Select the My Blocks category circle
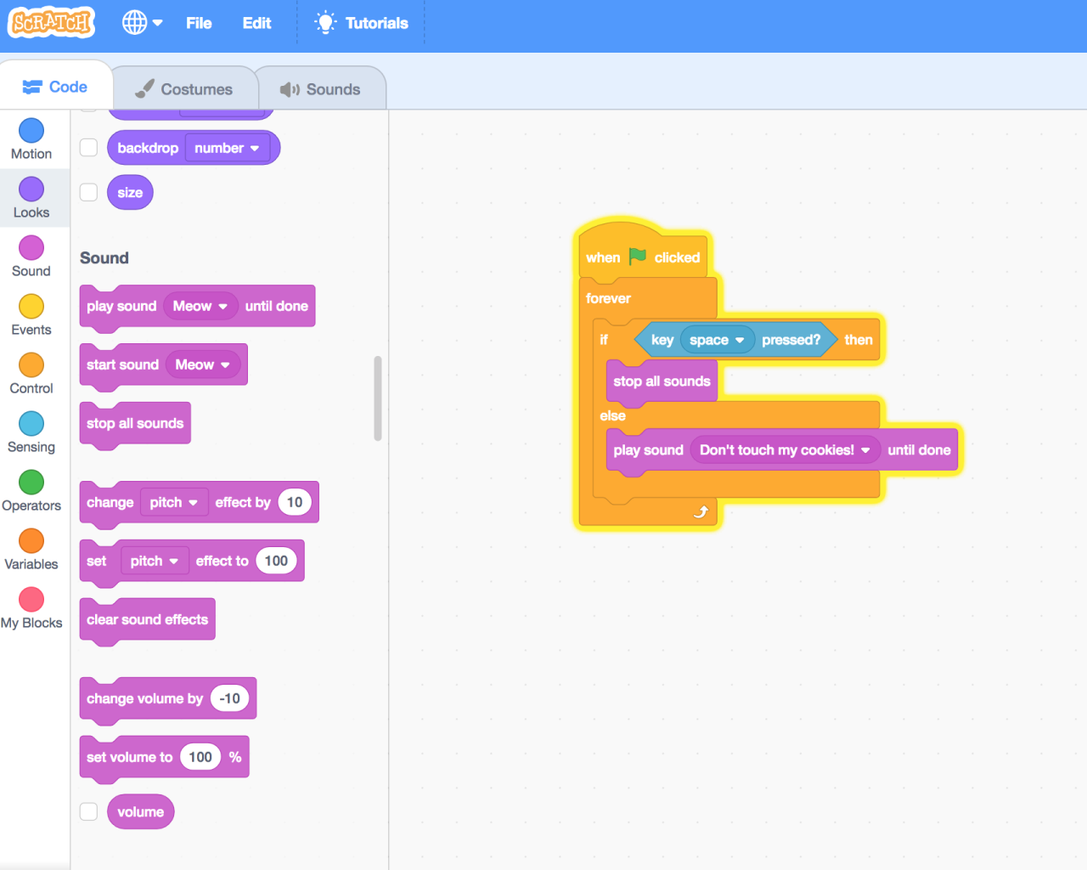The height and width of the screenshot is (870, 1087). pos(31,599)
